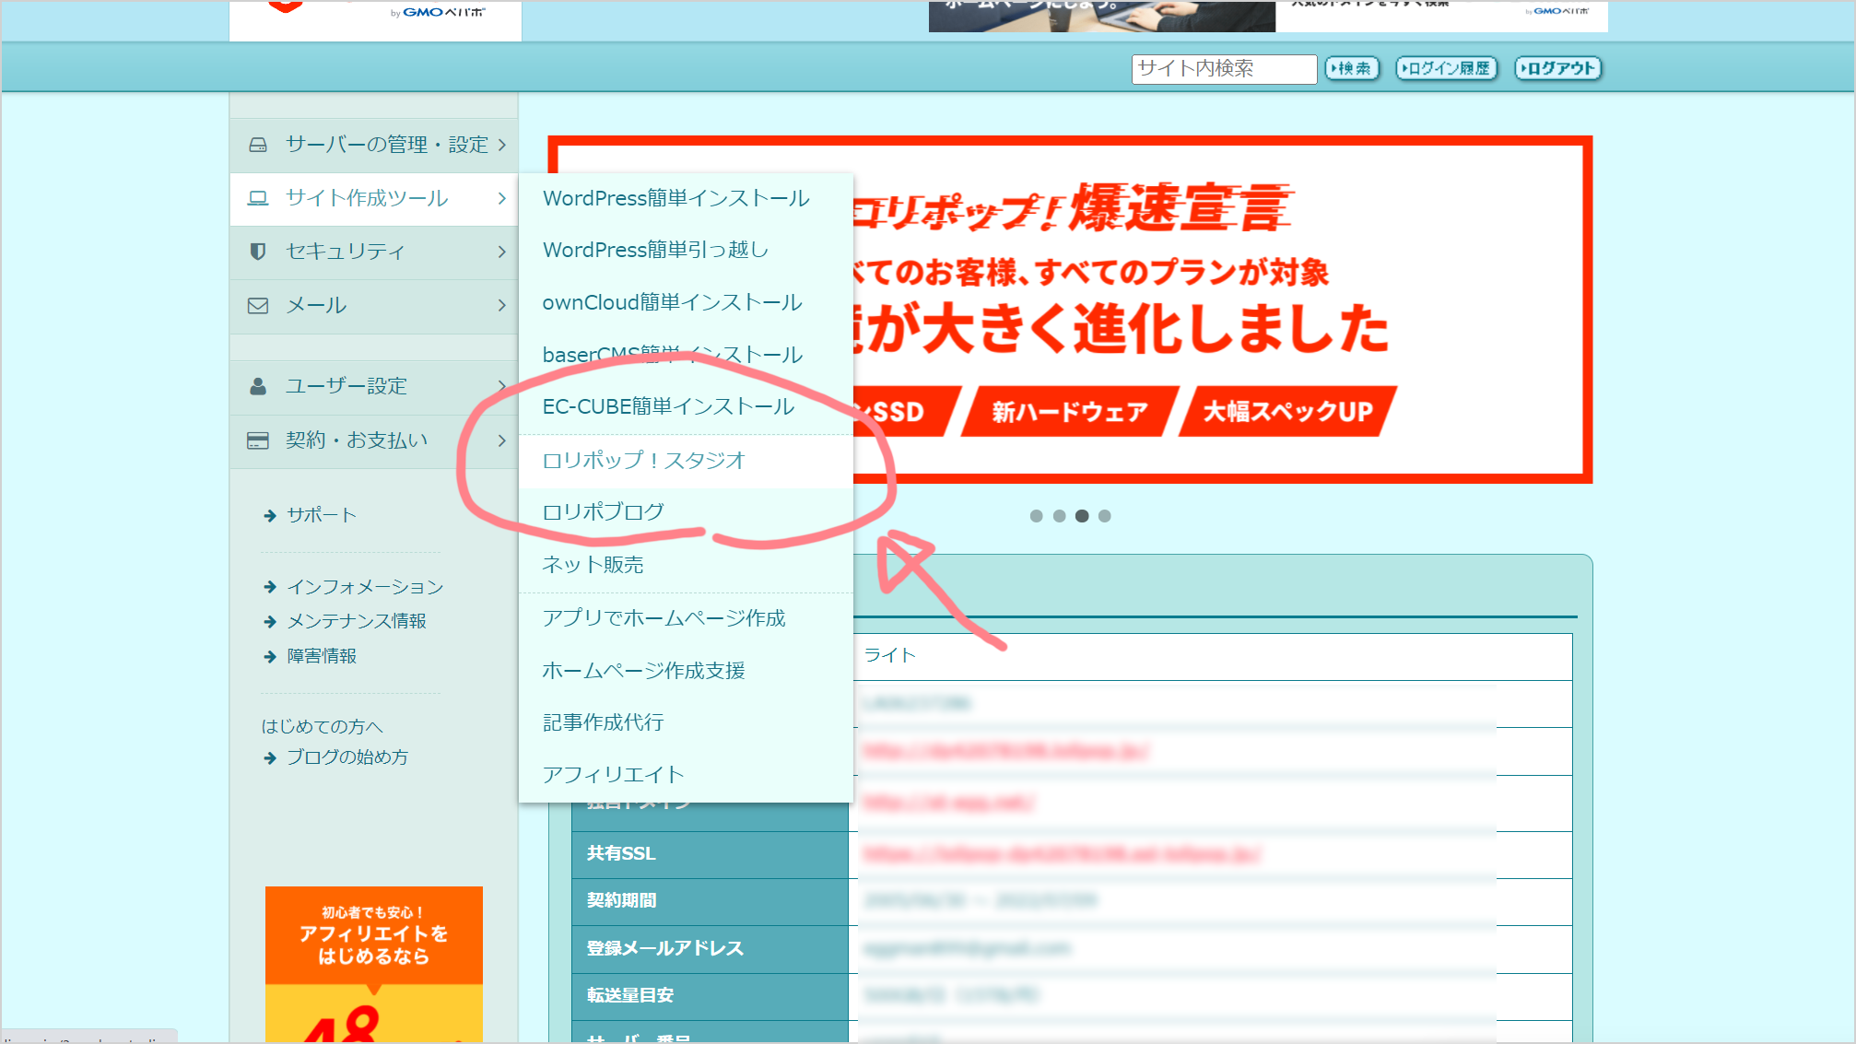Select the third carousel dot indicator
This screenshot has width=1856, height=1044.
click(x=1082, y=516)
